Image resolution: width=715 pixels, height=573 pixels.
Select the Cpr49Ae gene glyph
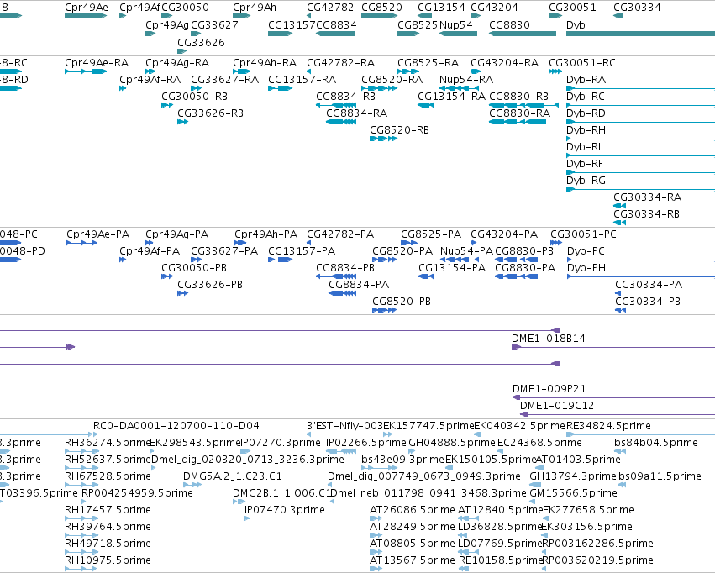[x=86, y=16]
